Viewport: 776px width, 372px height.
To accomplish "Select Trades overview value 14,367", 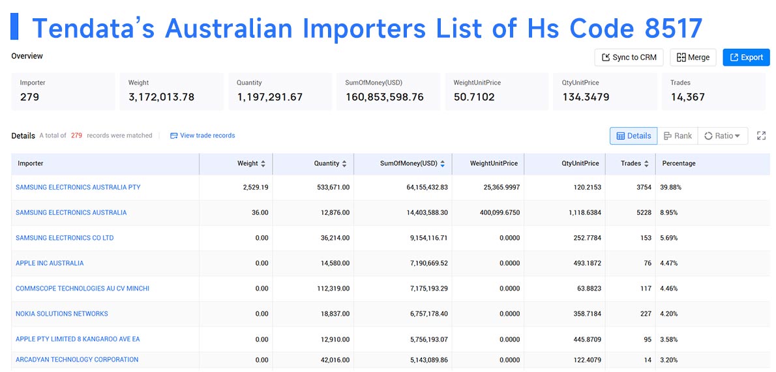I will point(688,97).
